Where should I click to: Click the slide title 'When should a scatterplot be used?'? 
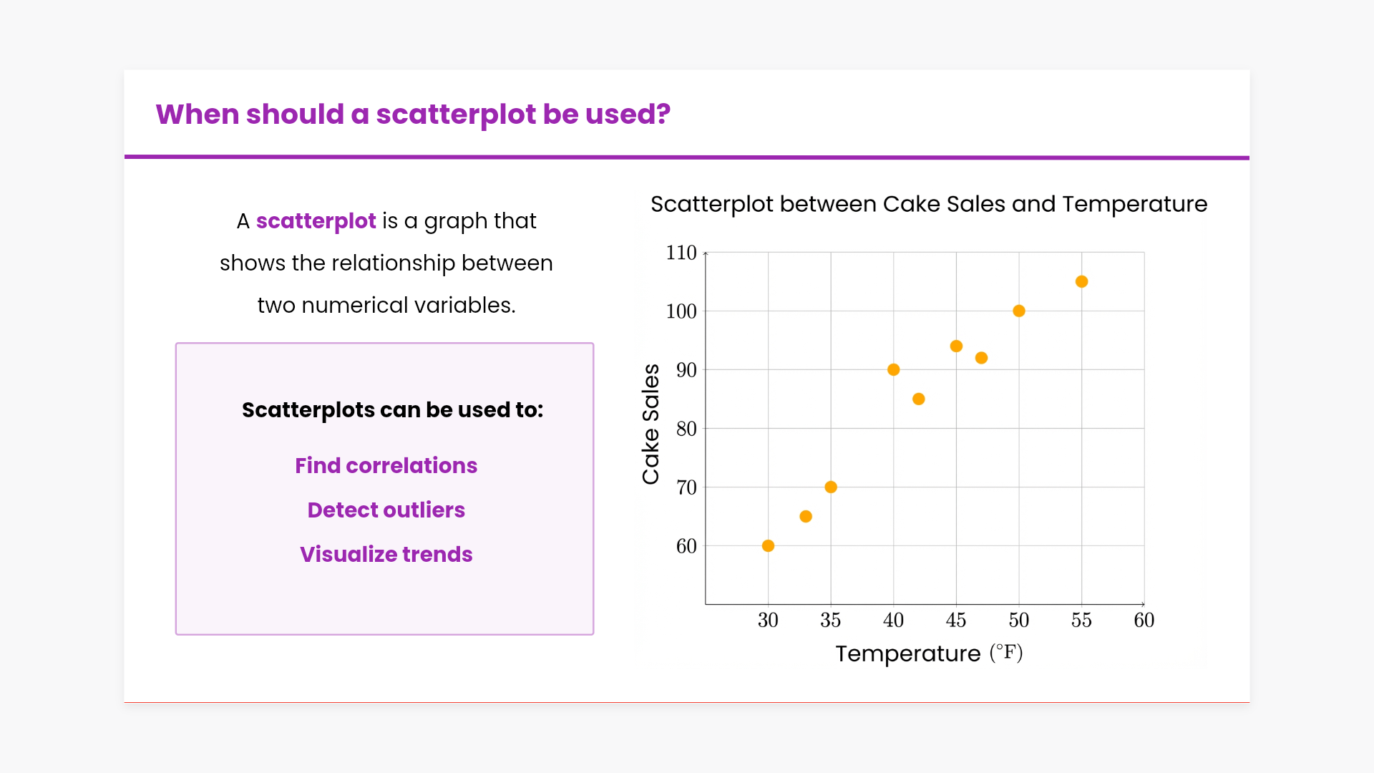coord(413,115)
